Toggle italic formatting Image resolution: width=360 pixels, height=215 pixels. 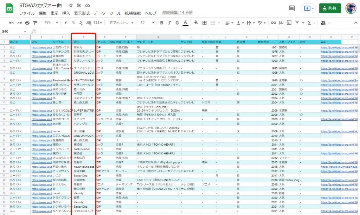pos(169,22)
